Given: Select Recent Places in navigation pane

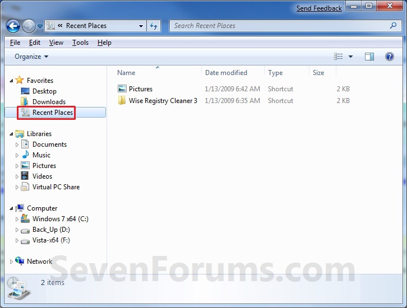Looking at the screenshot, I should pyautogui.click(x=53, y=113).
